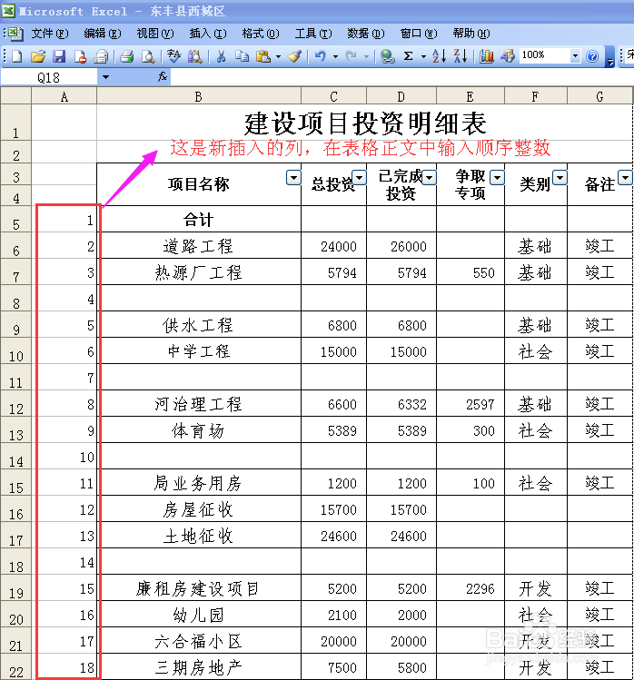This screenshot has height=680, width=634.
Task: Copy the selection with the Copy icon
Action: [242, 56]
